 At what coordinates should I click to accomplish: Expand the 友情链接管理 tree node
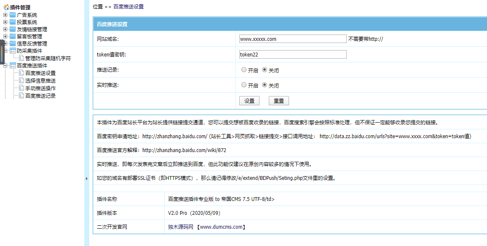click(5, 29)
